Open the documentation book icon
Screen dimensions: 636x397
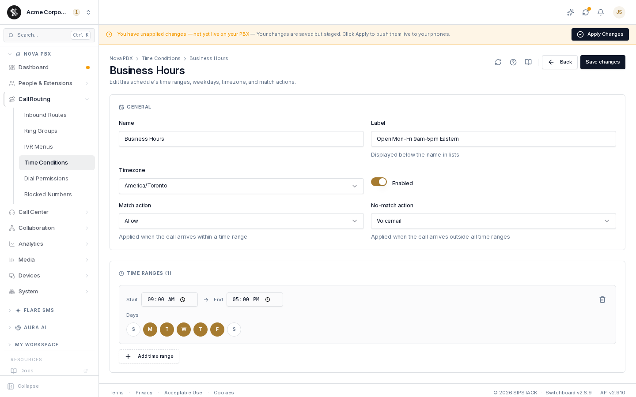(x=528, y=62)
